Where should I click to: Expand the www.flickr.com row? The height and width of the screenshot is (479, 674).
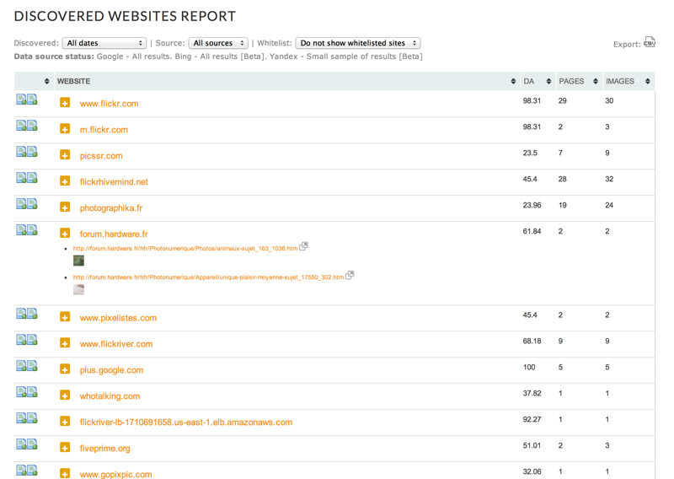65,102
